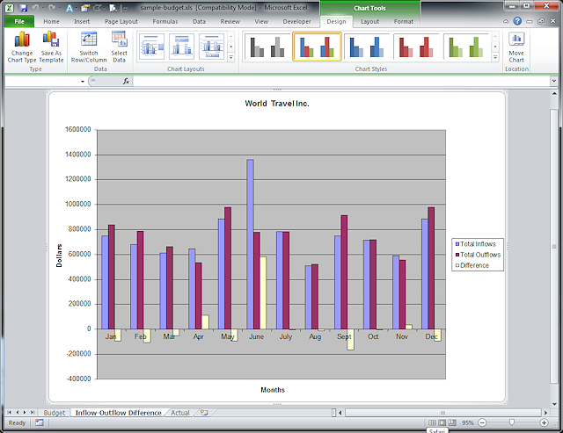
Task: Click in the formula bar input
Action: pyautogui.click(x=341, y=82)
